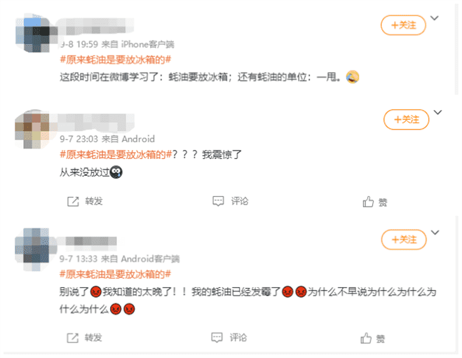Viewport: 462px width, 358px height.
Task: Open hashtag link in second post
Action: click(116, 154)
